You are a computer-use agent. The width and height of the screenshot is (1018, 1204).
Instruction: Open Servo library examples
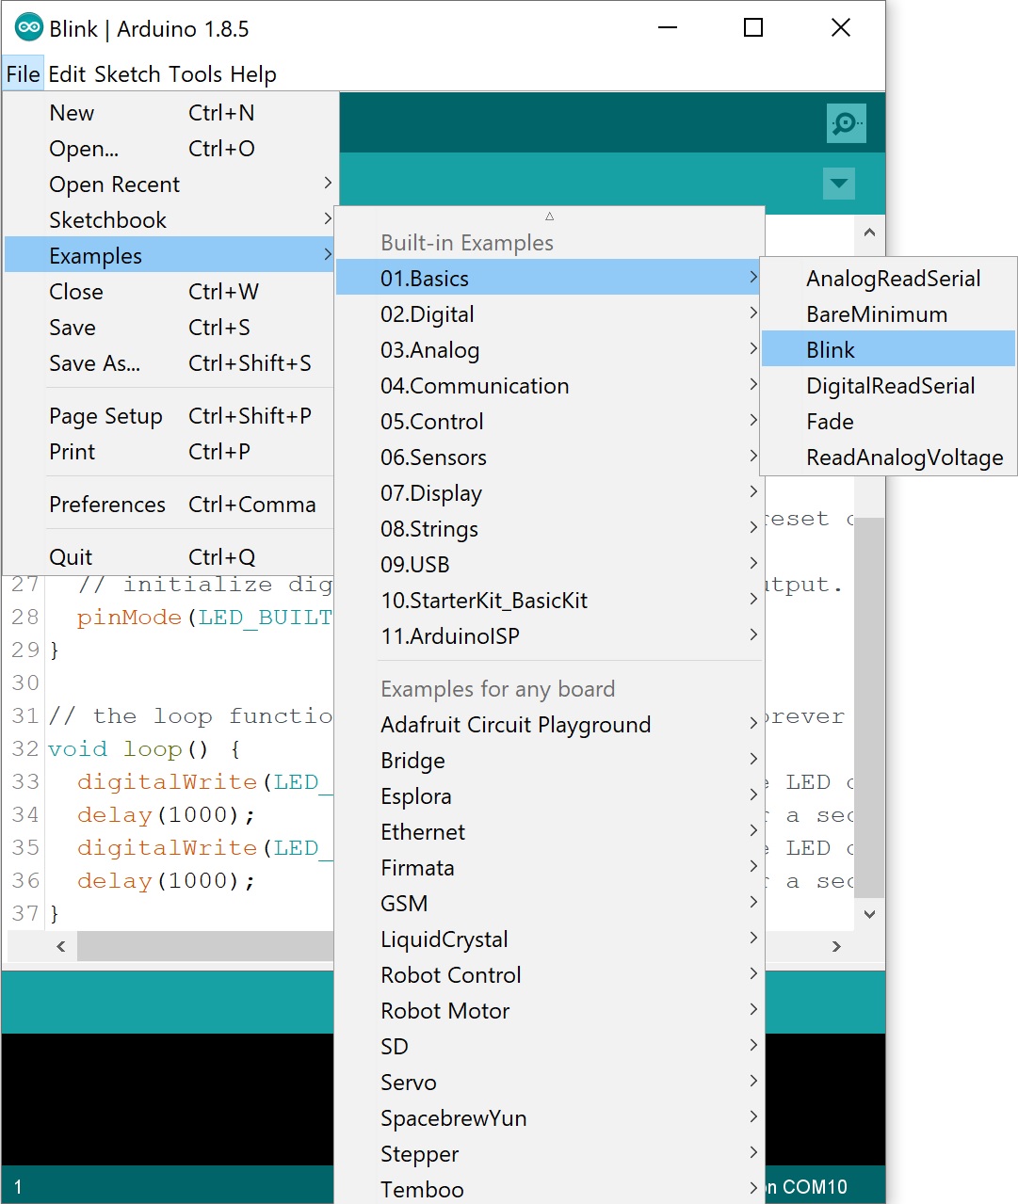[549, 1083]
